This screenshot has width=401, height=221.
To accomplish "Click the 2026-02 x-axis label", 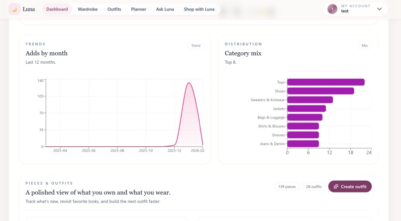I will (x=198, y=151).
